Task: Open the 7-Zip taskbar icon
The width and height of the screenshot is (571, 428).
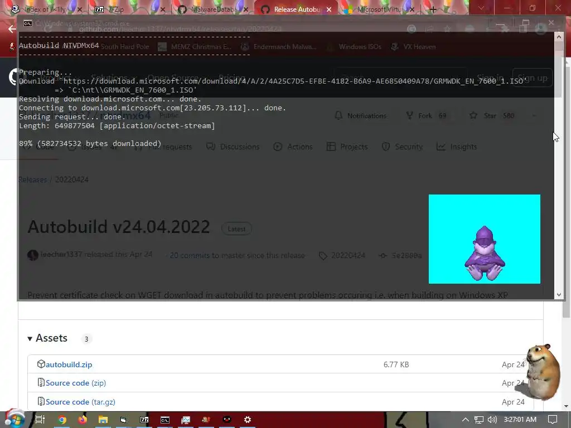Action: click(144, 420)
